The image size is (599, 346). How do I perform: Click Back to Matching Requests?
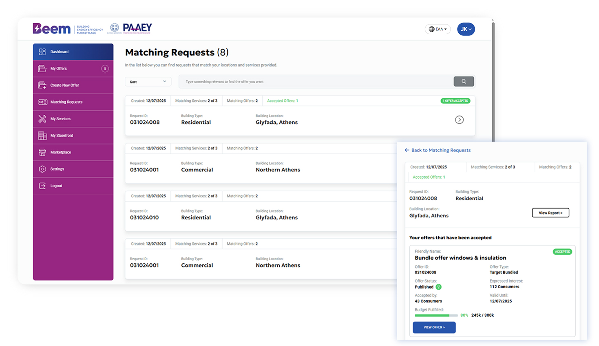click(x=438, y=150)
